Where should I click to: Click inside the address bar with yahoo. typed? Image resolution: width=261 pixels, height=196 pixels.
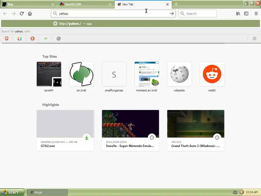point(113,14)
